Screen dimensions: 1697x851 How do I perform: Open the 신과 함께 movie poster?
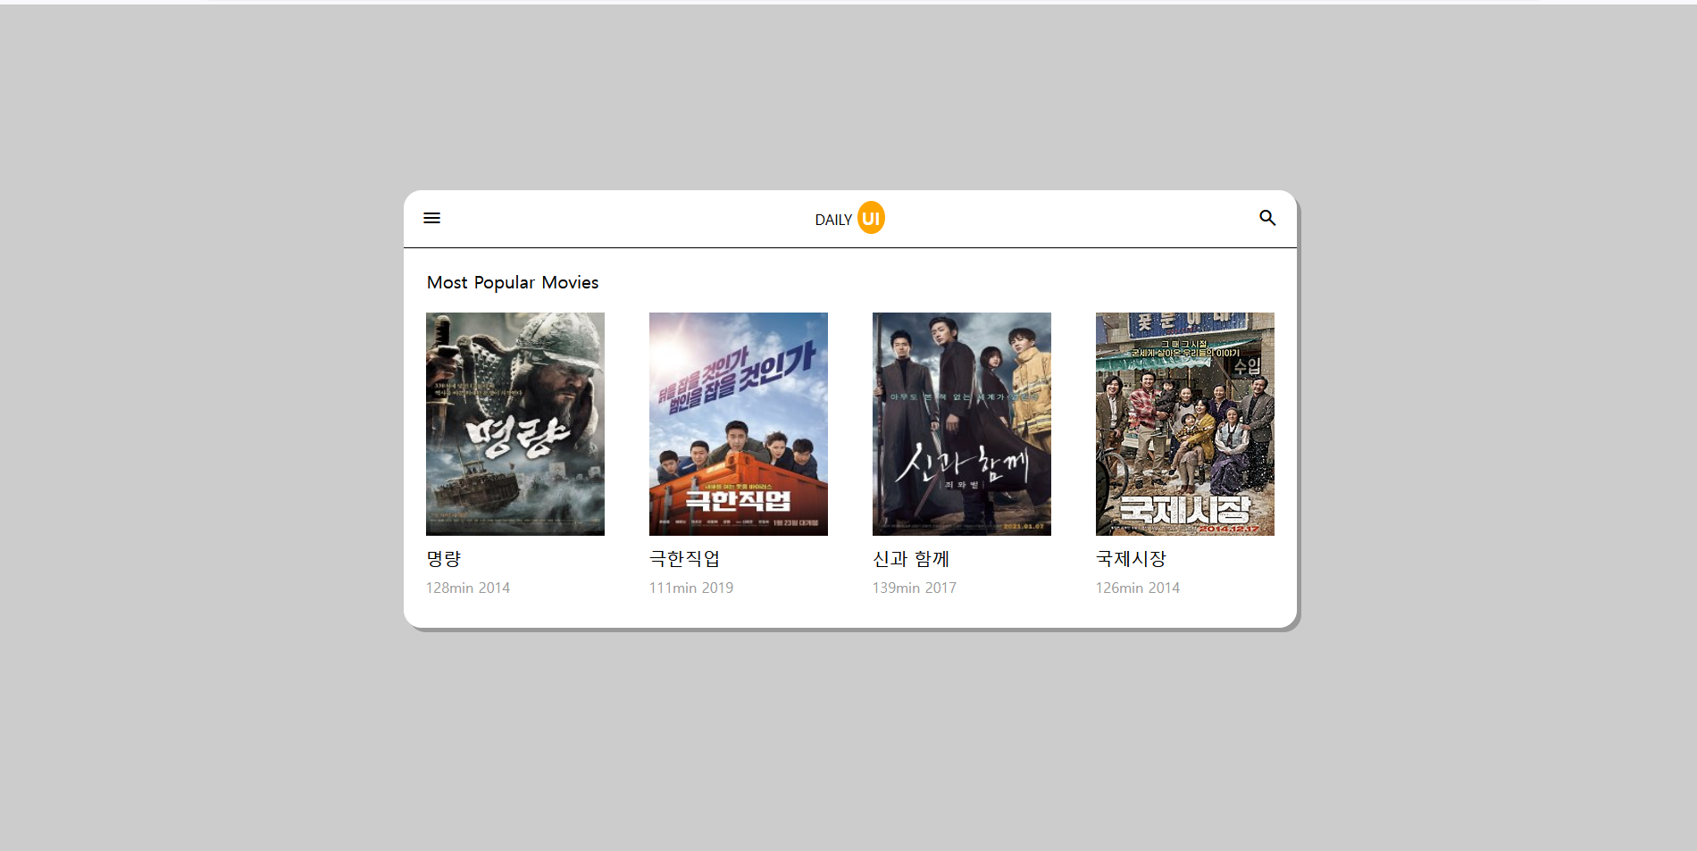click(962, 424)
